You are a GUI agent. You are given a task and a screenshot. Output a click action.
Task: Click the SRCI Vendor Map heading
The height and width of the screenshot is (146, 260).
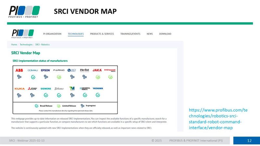(x=26, y=53)
